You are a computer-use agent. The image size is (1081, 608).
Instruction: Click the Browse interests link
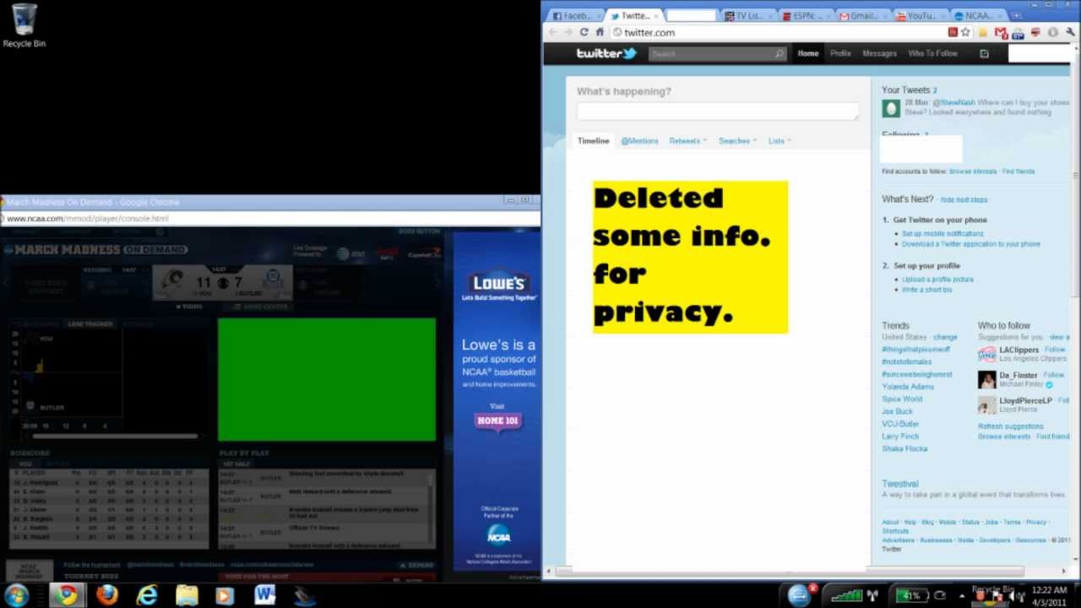[973, 171]
